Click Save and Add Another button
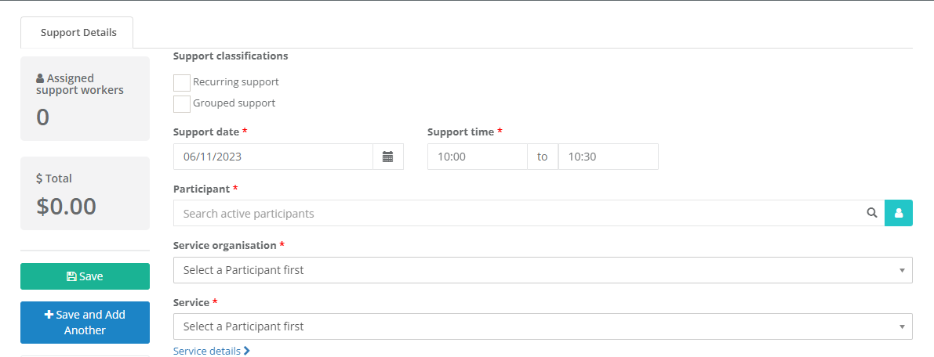 click(85, 323)
